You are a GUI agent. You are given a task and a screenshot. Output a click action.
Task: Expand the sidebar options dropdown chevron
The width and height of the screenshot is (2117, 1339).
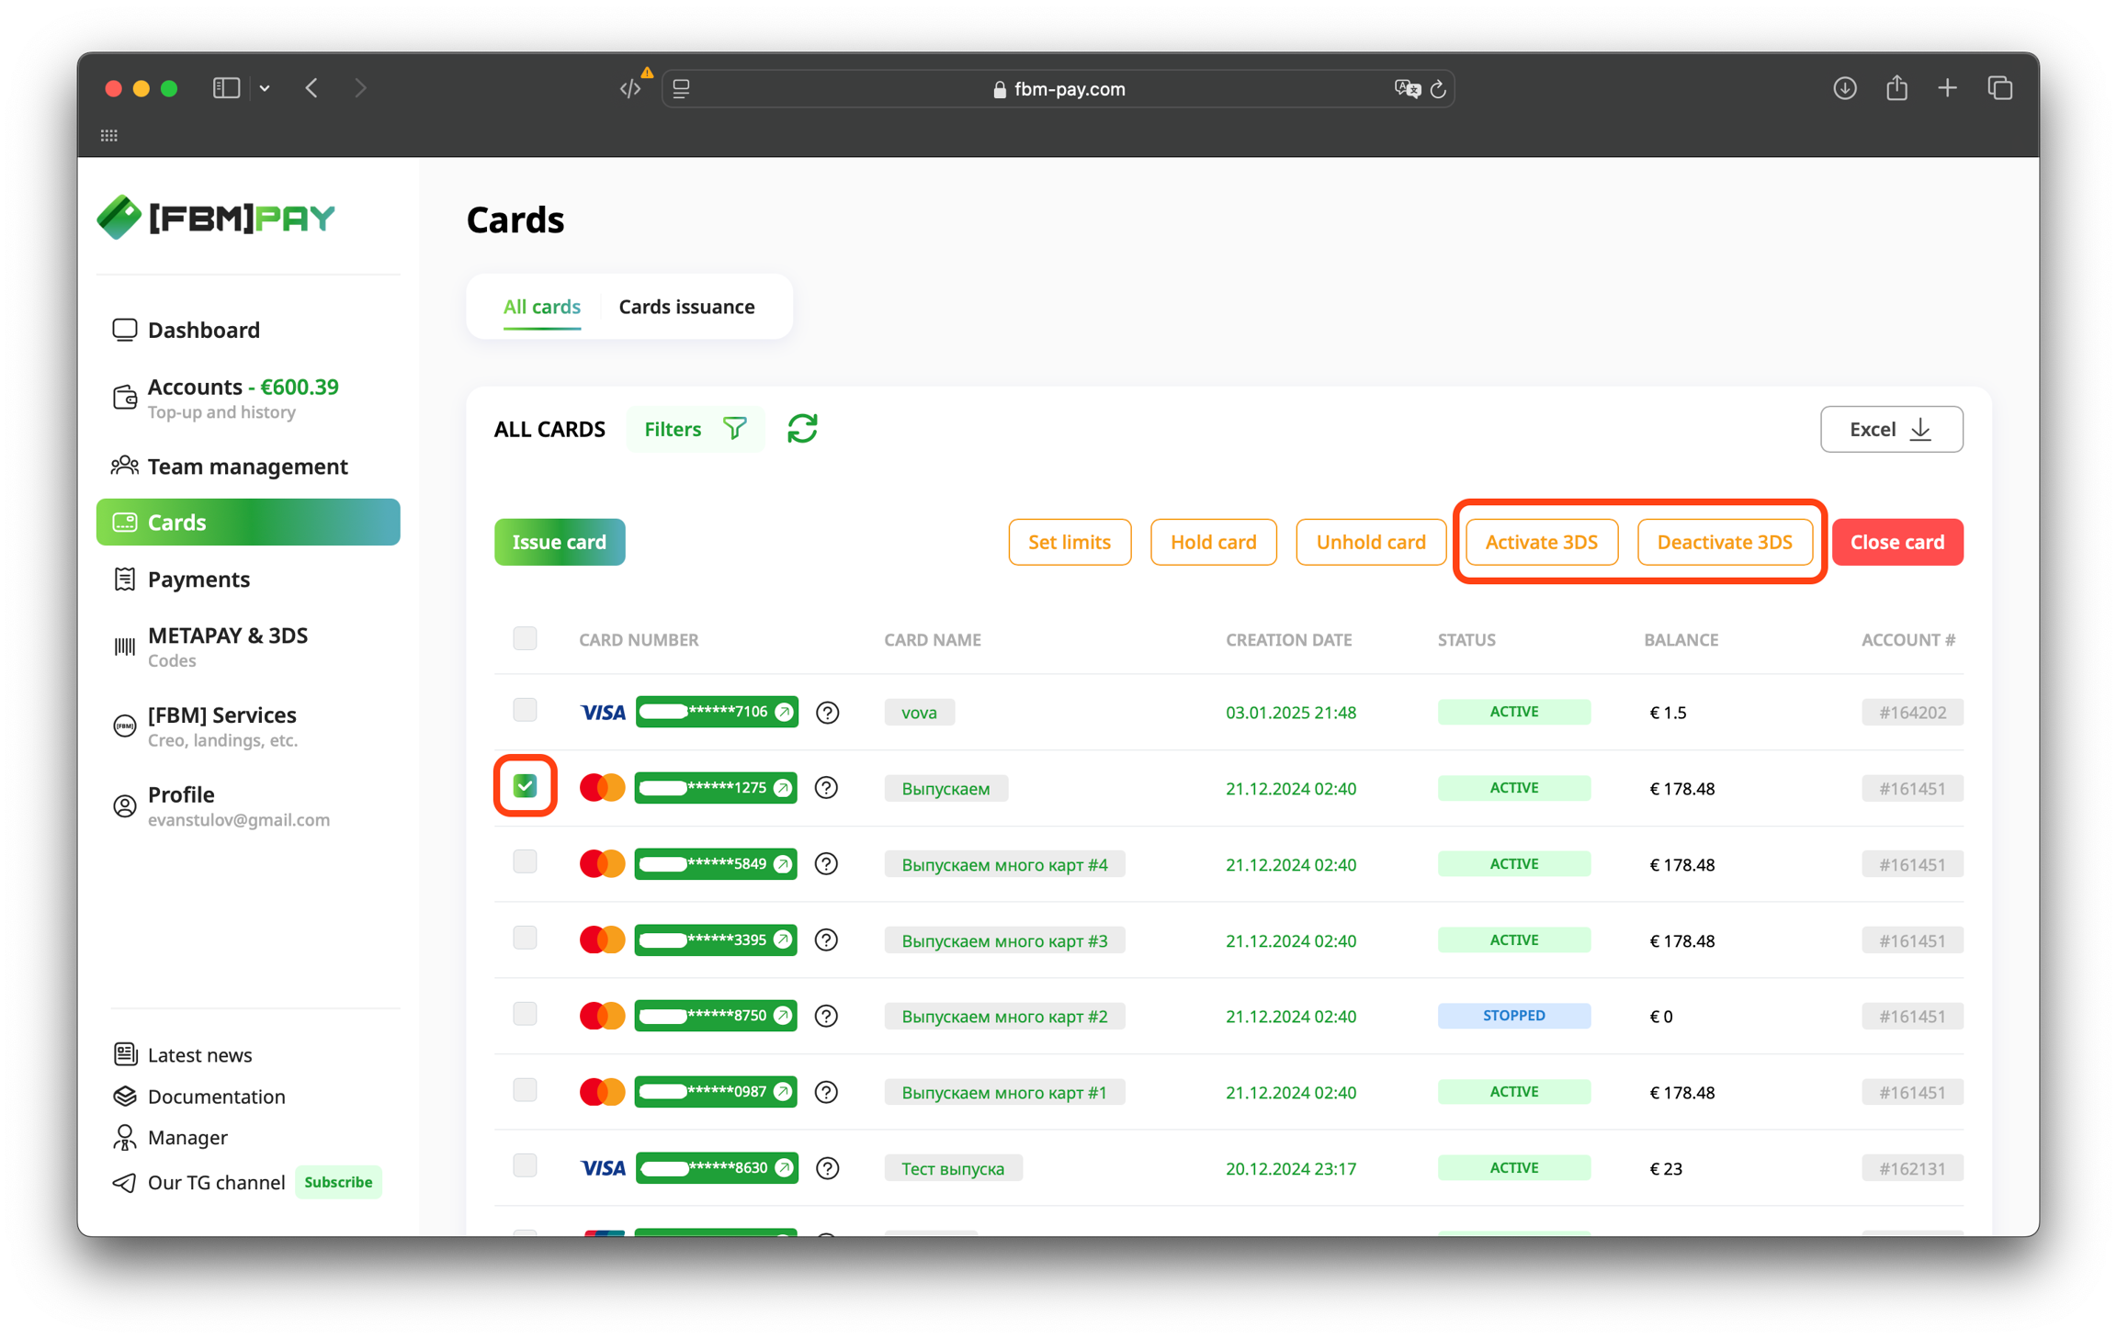(265, 89)
